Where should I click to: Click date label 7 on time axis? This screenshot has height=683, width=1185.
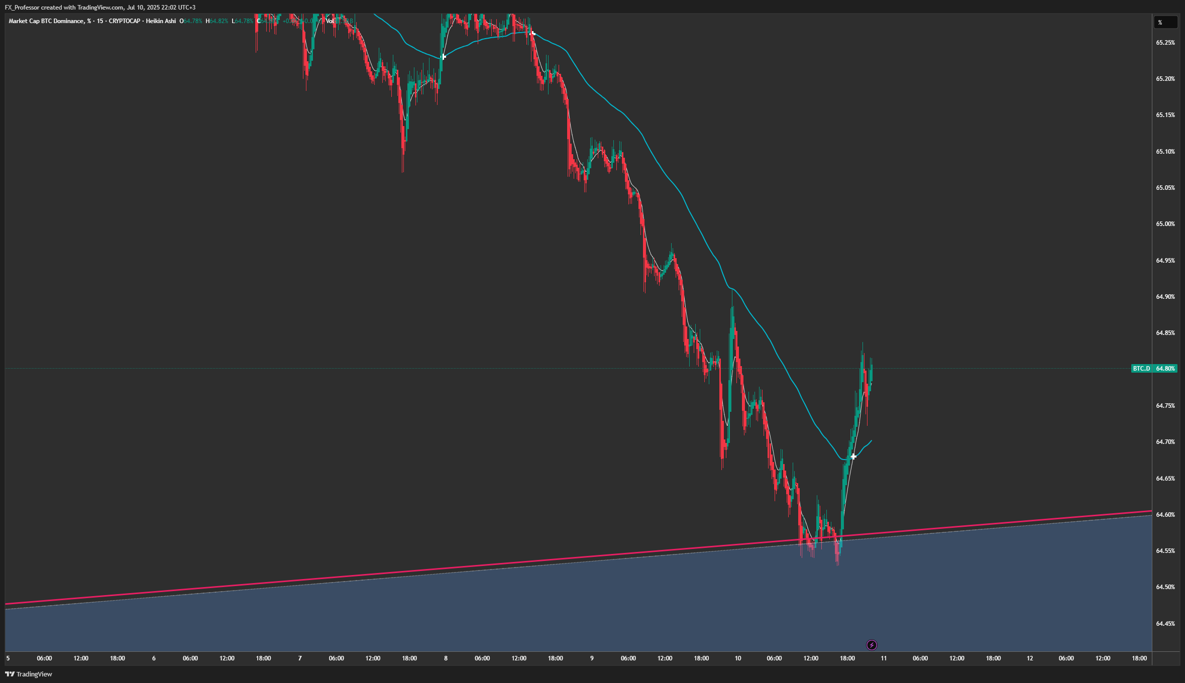[300, 658]
